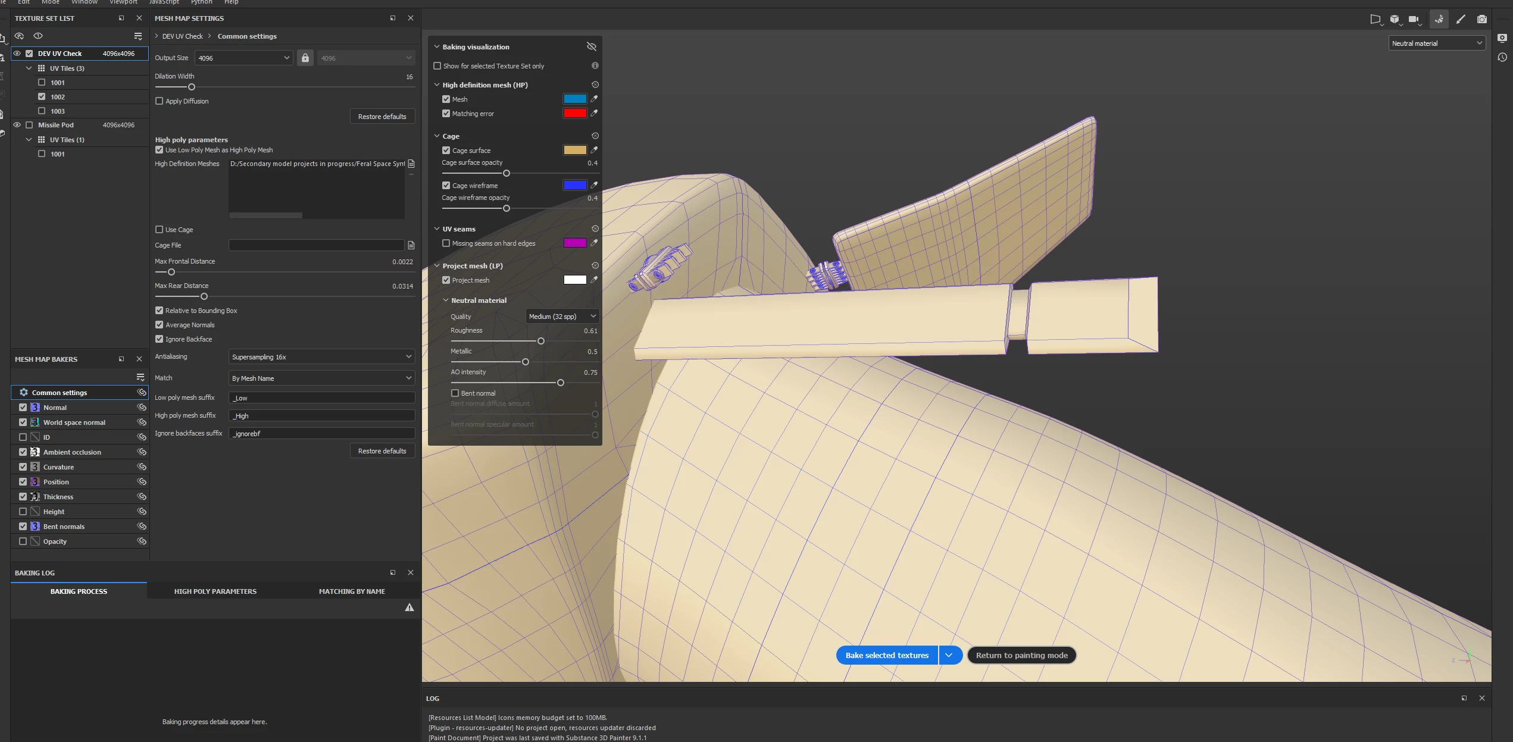This screenshot has width=1513, height=742.
Task: Open the camera rendering mode icon
Action: tap(1482, 19)
